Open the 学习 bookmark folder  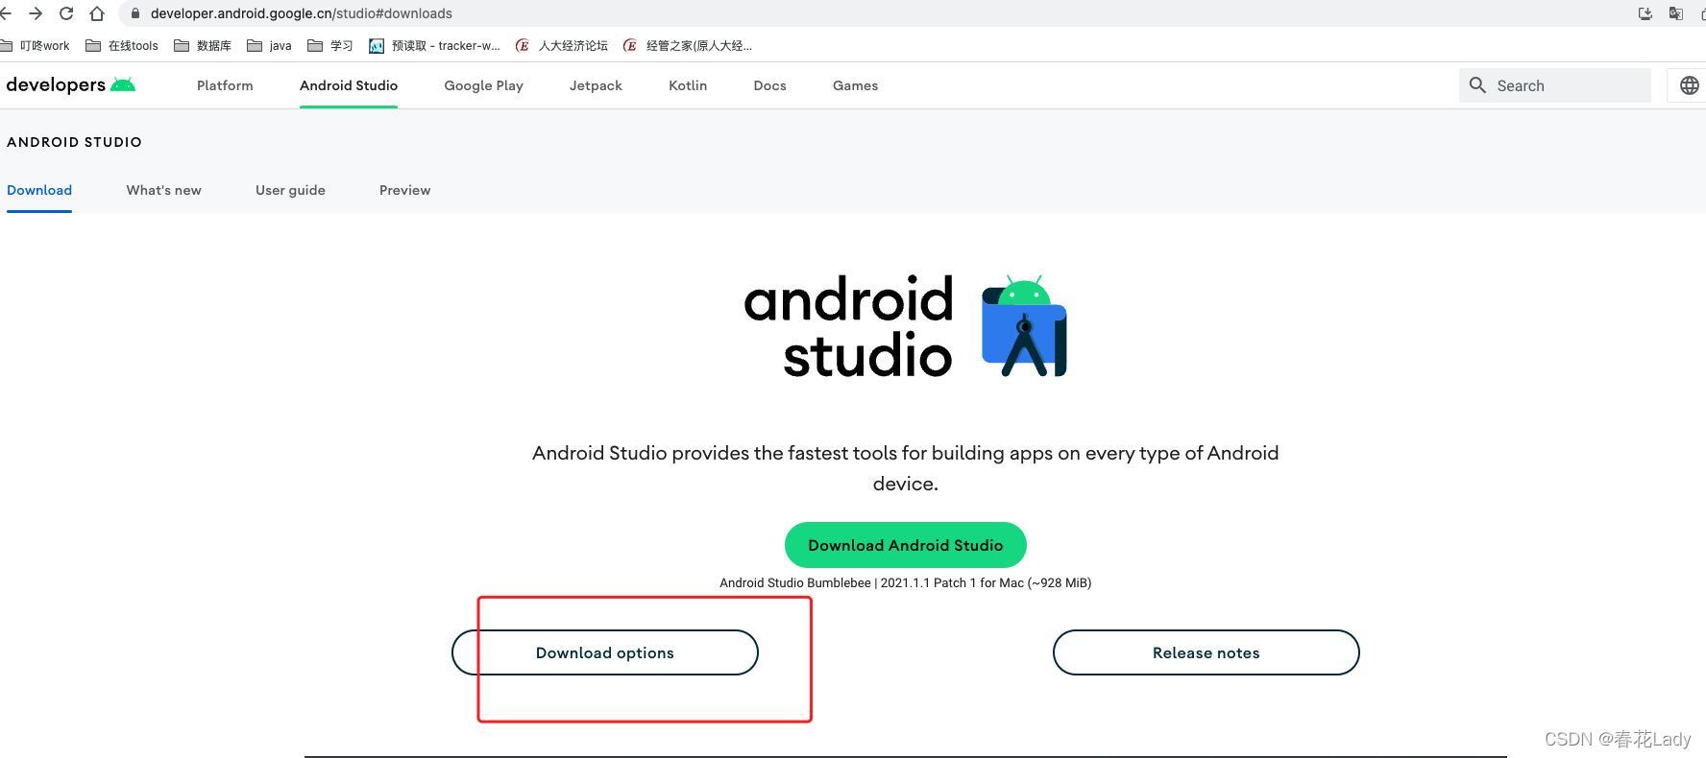pos(330,46)
